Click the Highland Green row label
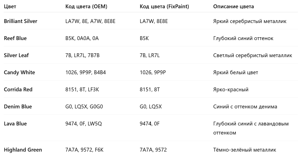Image resolution: width=300 pixels, height=164 pixels. 23,150
